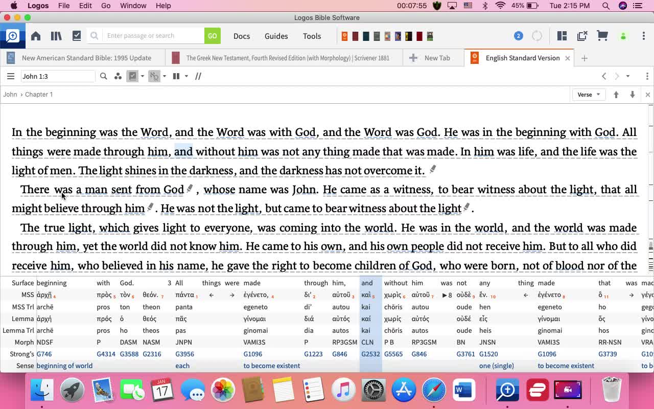Viewport: 654px width, 409px height.
Task: Open Safari from the Dock
Action: click(434, 391)
